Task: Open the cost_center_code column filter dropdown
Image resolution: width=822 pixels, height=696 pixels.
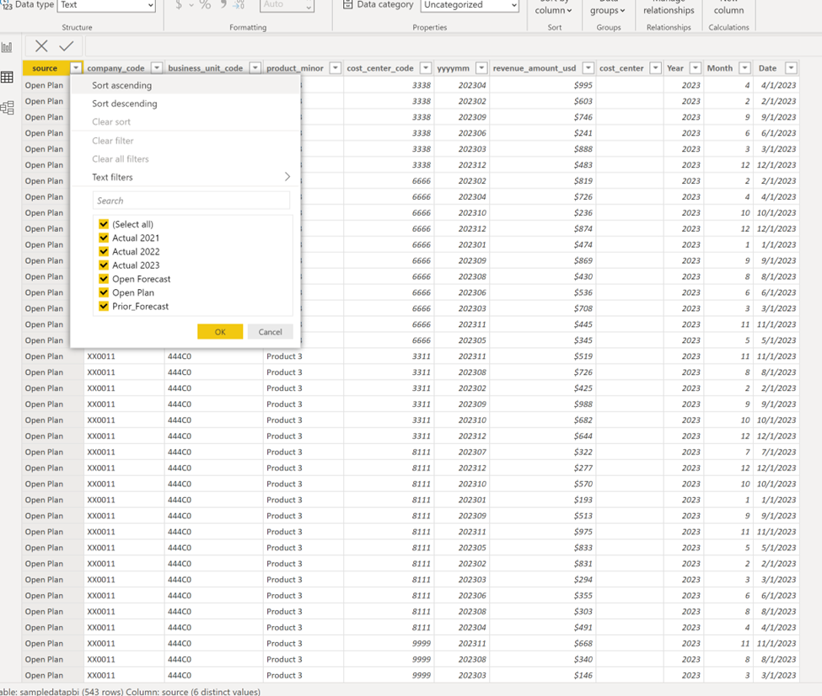Action: [x=426, y=68]
